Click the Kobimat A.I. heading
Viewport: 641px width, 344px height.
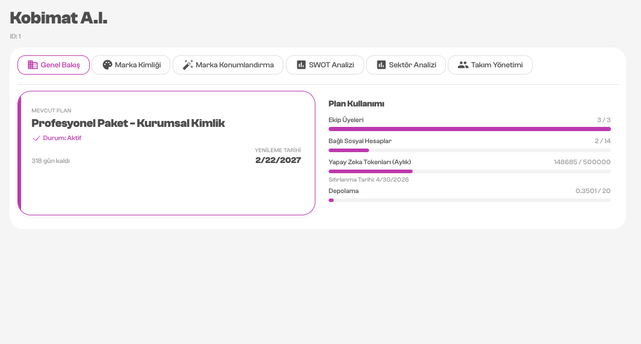(x=58, y=18)
